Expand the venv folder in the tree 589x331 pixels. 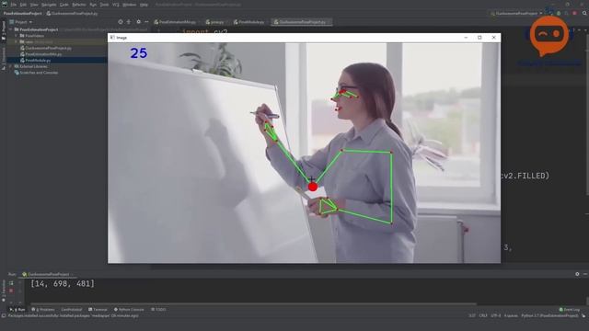pos(17,41)
